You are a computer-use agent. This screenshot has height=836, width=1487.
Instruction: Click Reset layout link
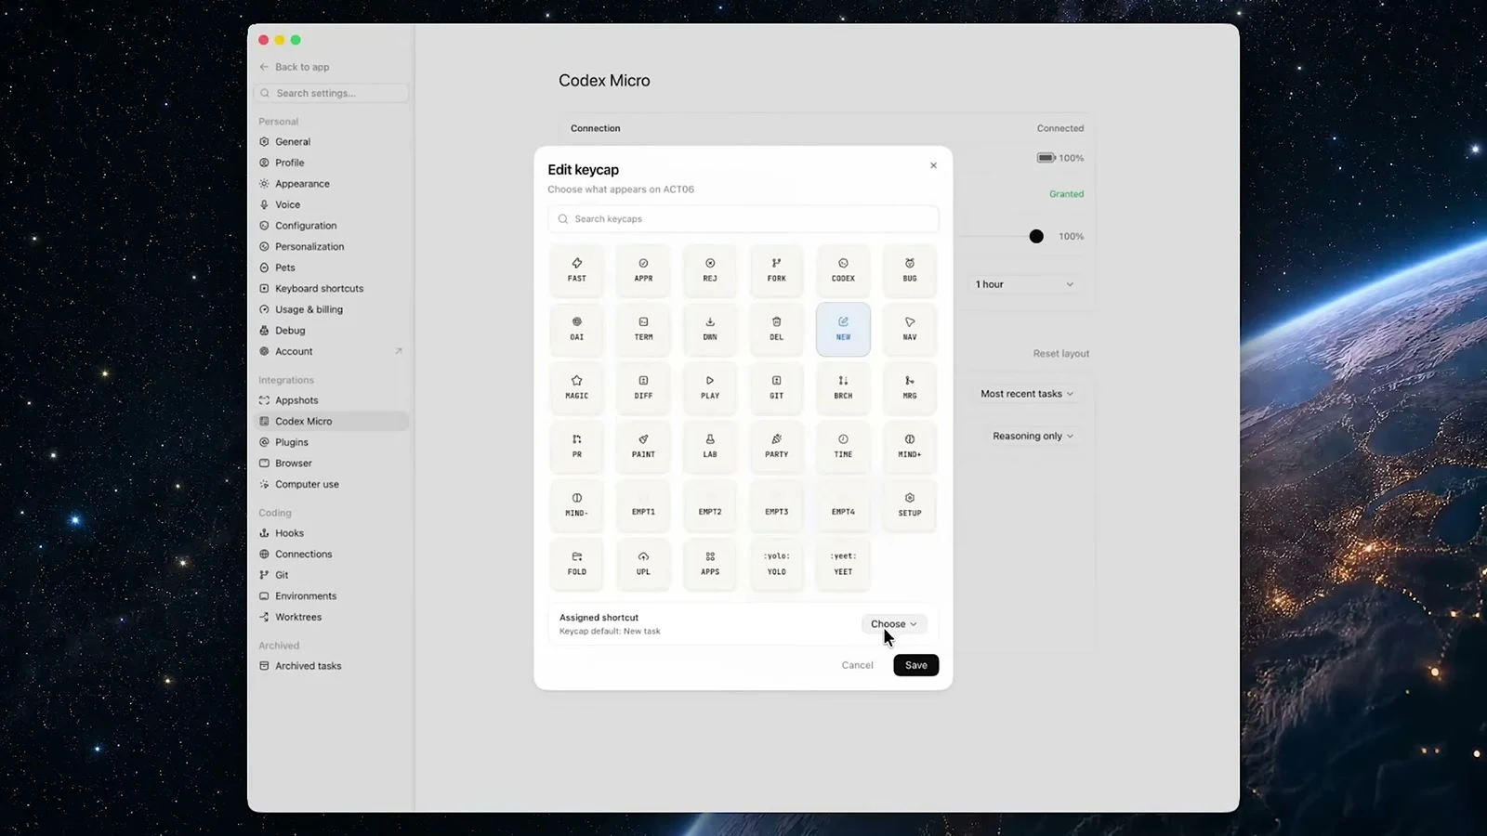[x=1060, y=354]
